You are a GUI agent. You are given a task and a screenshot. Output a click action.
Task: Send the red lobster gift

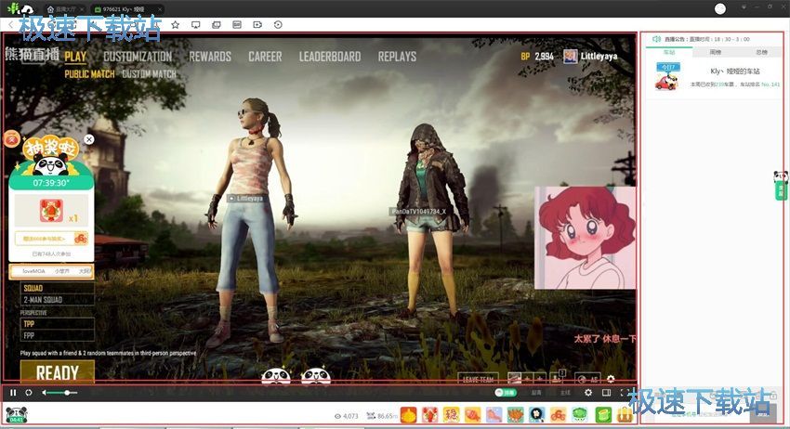(429, 415)
